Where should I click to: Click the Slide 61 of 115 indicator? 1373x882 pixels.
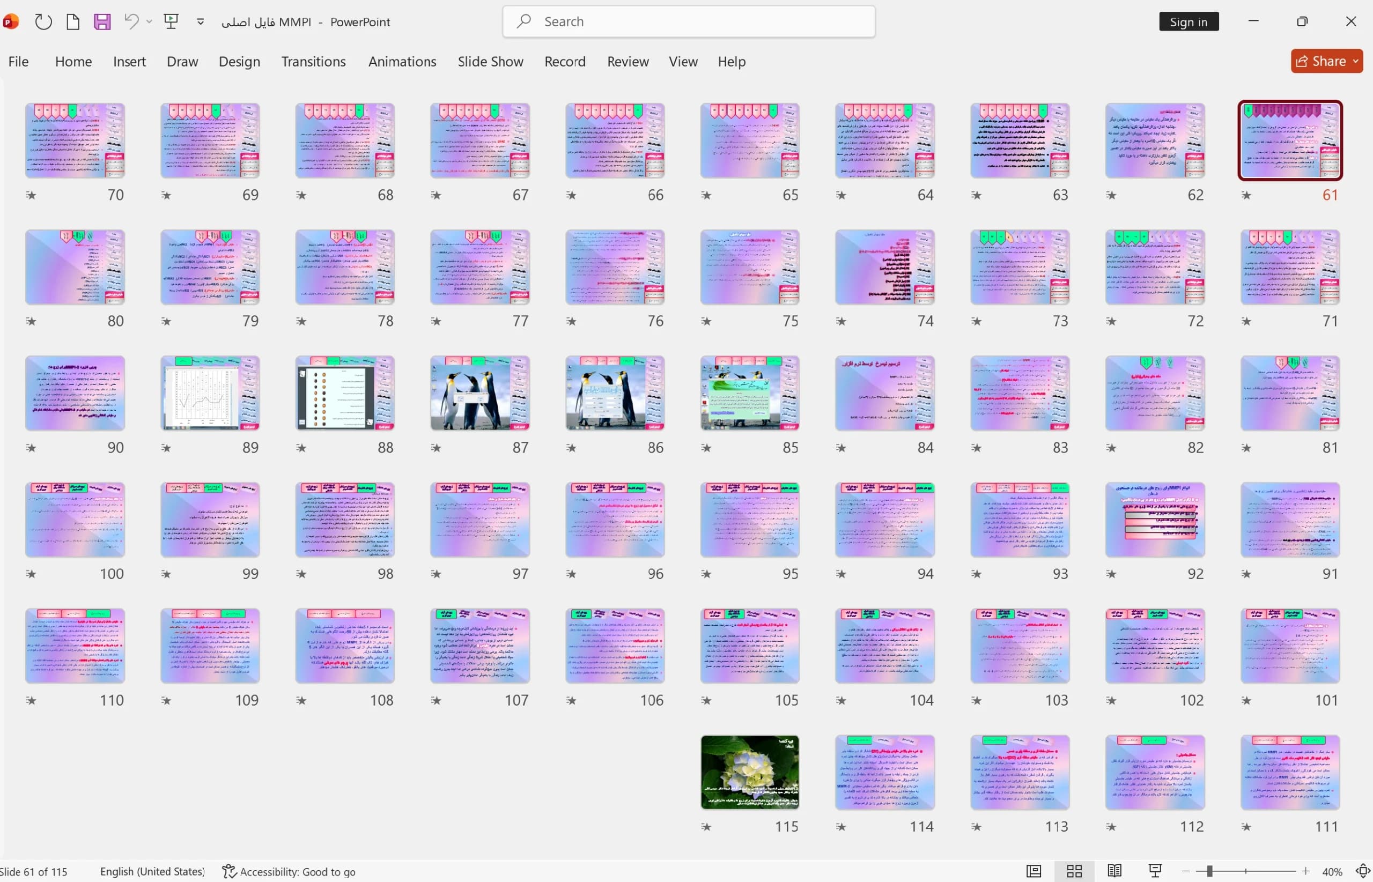tap(34, 872)
